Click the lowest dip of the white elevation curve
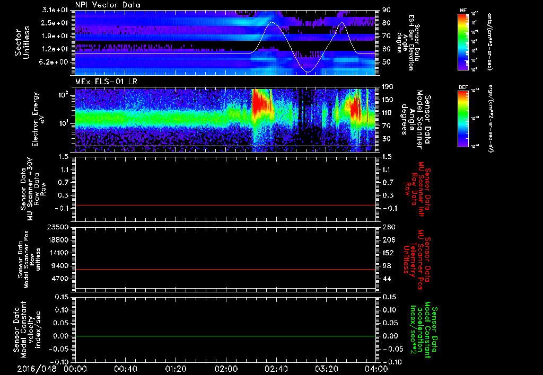Screen dimensions: 543x375 (x=308, y=72)
